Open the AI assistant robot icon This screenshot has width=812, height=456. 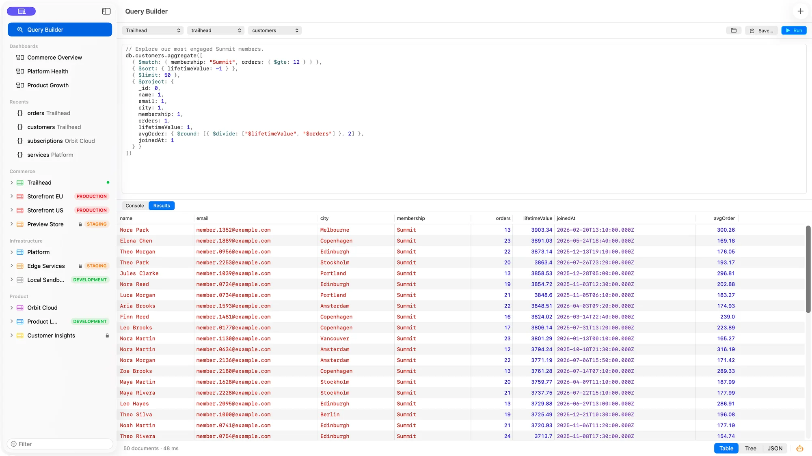coord(800,448)
